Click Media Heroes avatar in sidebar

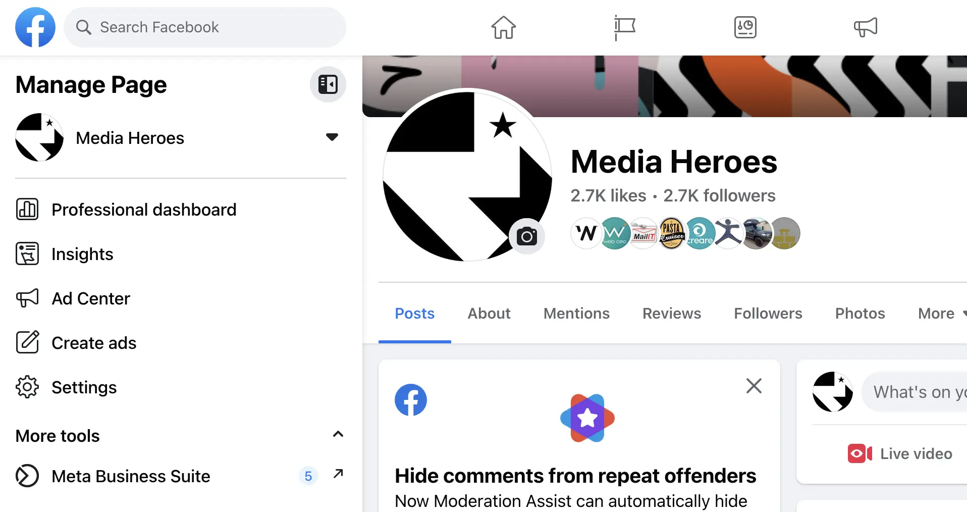coord(39,137)
